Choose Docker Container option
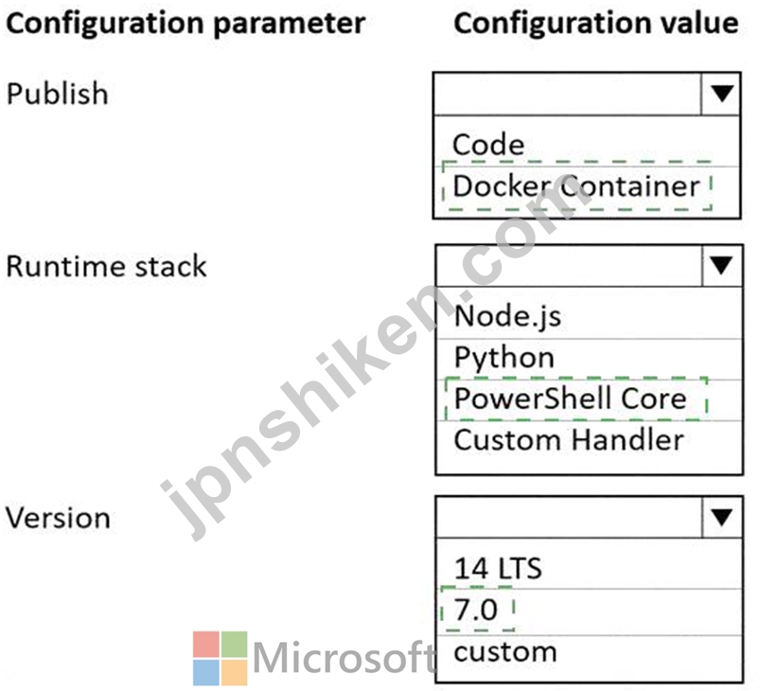760x691 pixels. pos(576,186)
